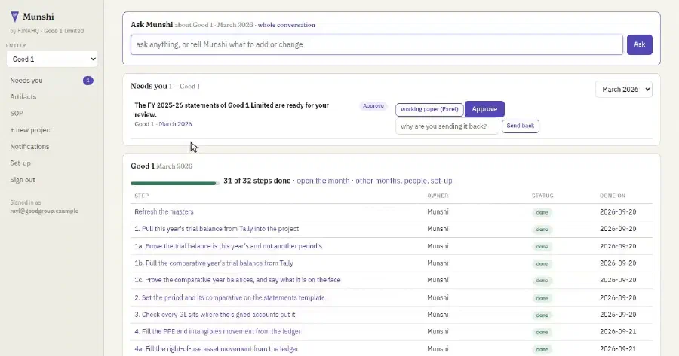The width and height of the screenshot is (679, 356).
Task: Open step 1b Pull the comparative year's trial balance
Action: tap(214, 263)
